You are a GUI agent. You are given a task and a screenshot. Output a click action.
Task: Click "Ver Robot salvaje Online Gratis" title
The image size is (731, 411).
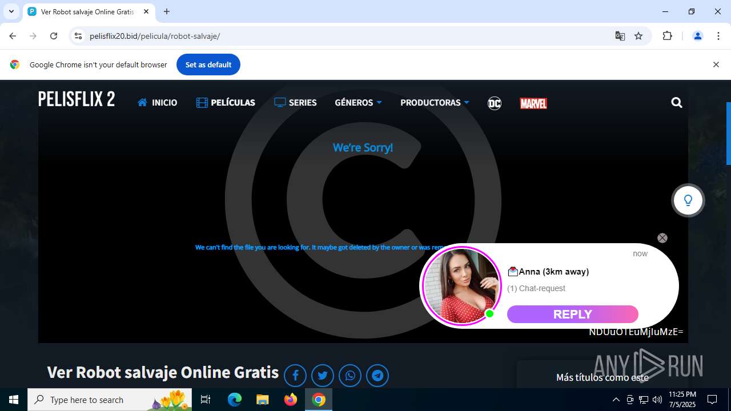pyautogui.click(x=163, y=373)
